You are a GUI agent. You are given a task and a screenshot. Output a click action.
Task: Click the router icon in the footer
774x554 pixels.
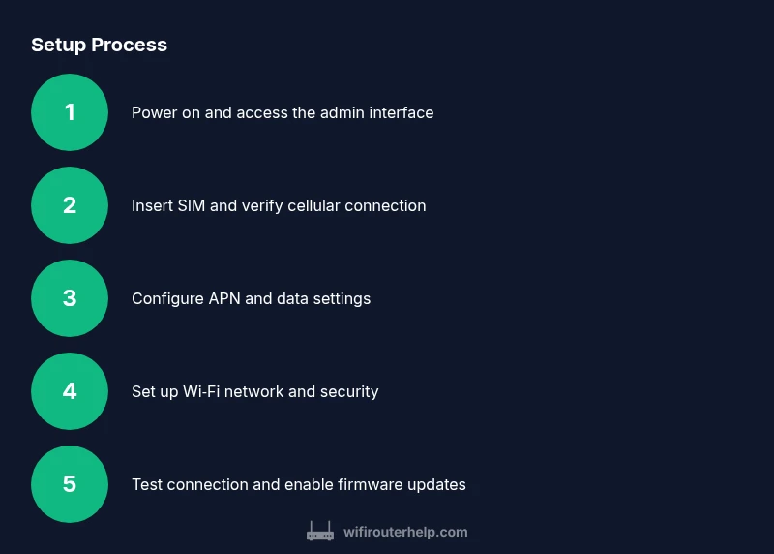(320, 532)
